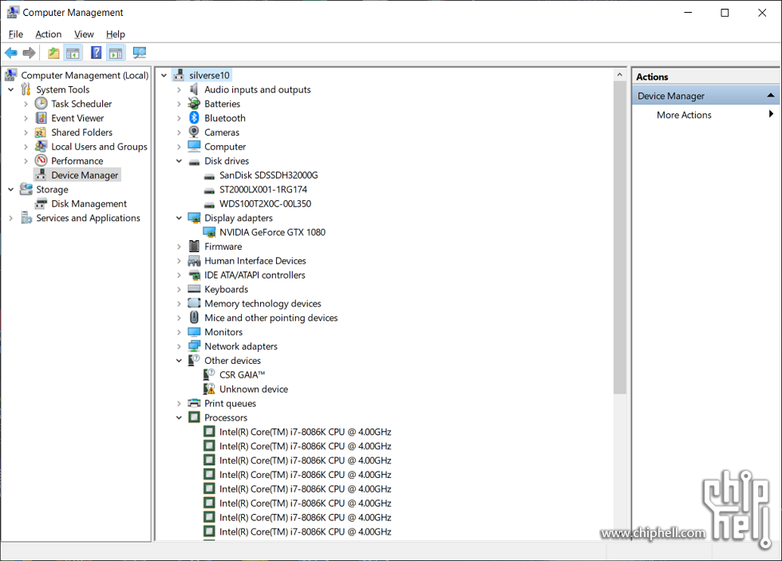Click the Cameras webcam icon
The height and width of the screenshot is (561, 782).
click(x=194, y=132)
